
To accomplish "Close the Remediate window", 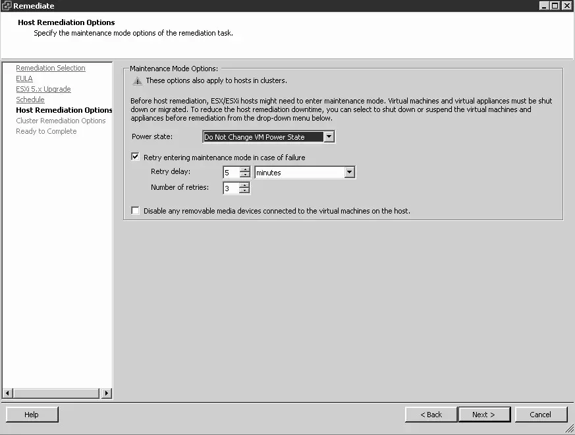I will 566,5.
